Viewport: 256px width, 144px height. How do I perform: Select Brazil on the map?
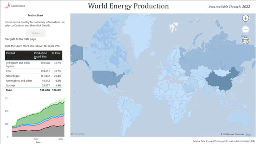click(134, 111)
